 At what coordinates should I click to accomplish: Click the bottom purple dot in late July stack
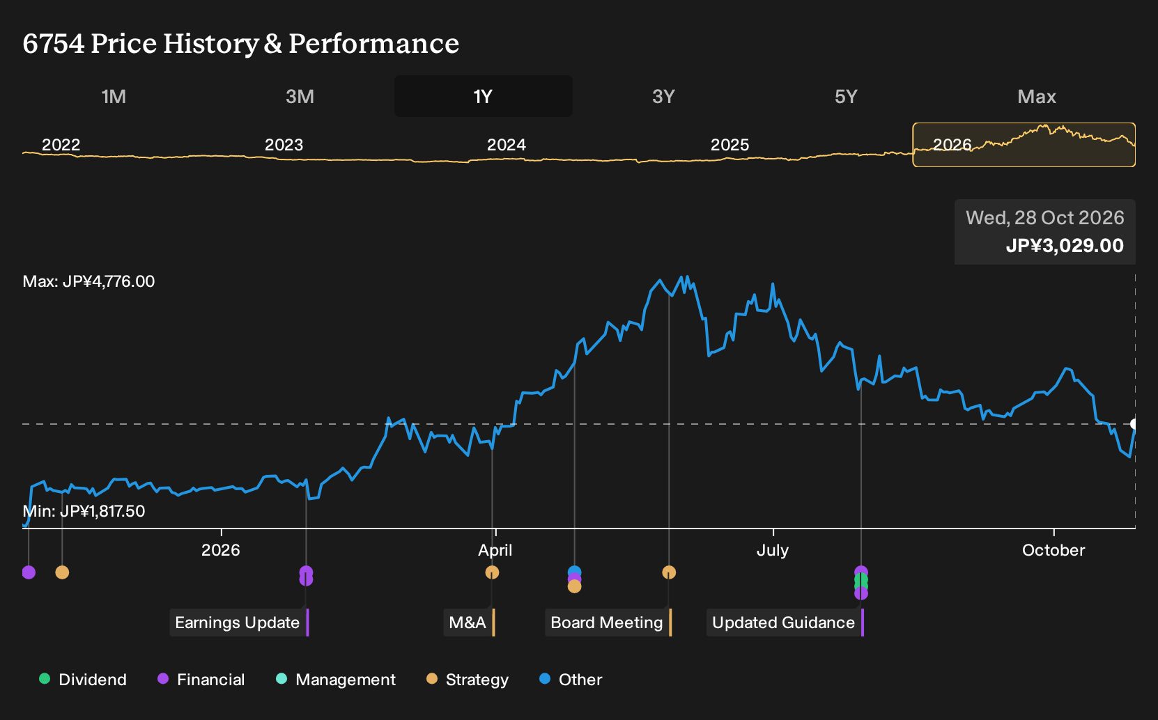tap(861, 593)
